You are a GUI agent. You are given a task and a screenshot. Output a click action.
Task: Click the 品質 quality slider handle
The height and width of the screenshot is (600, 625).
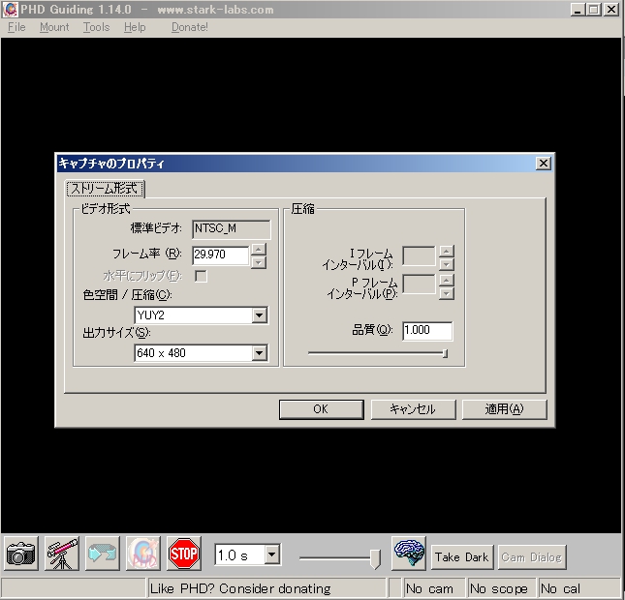click(445, 353)
